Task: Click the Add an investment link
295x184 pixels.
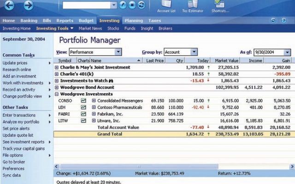Action: pos(19,76)
